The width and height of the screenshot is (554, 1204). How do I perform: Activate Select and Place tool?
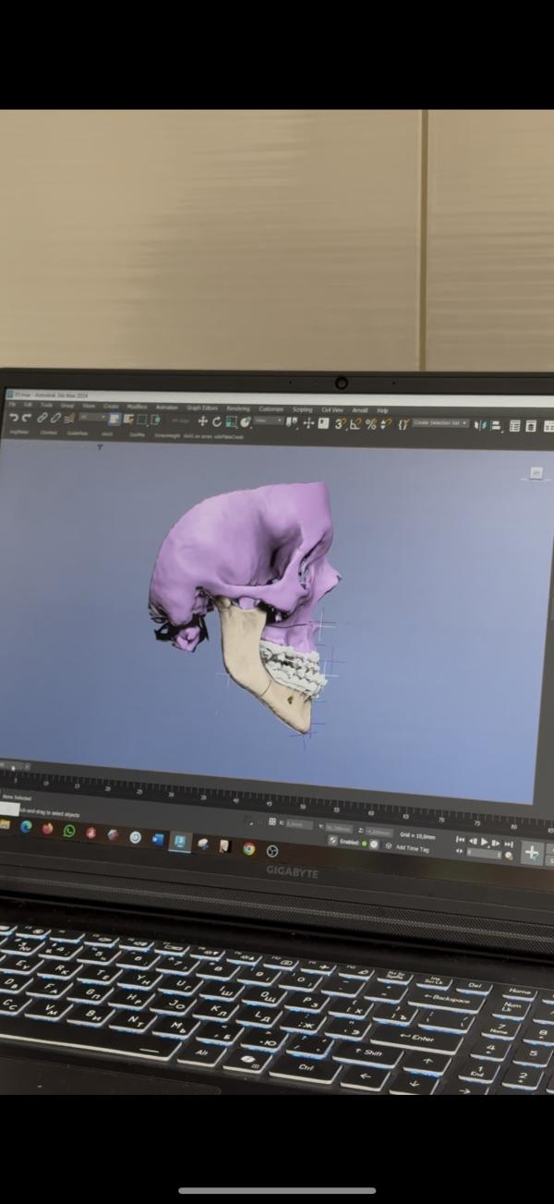pyautogui.click(x=245, y=422)
